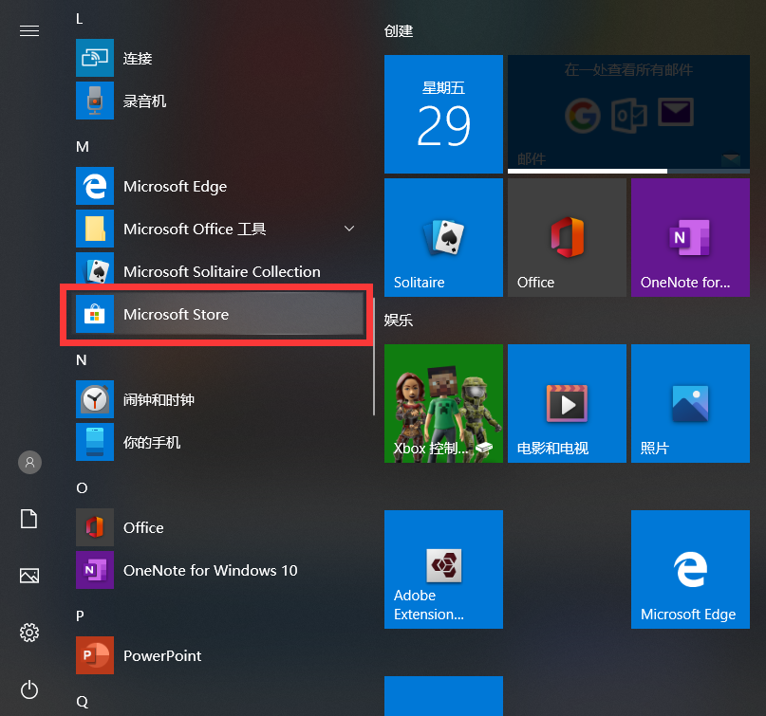Expand the Microsoft Office 工具 folder chevron
The width and height of the screenshot is (766, 716).
(x=349, y=229)
